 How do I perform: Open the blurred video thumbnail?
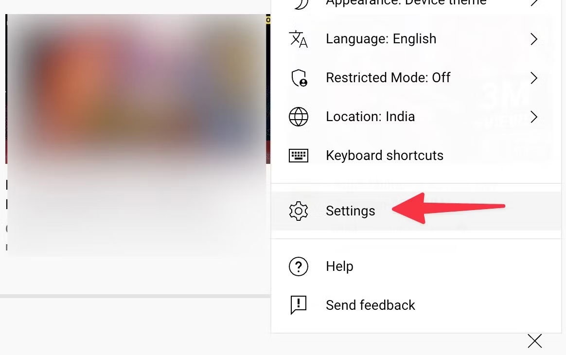coord(138,89)
